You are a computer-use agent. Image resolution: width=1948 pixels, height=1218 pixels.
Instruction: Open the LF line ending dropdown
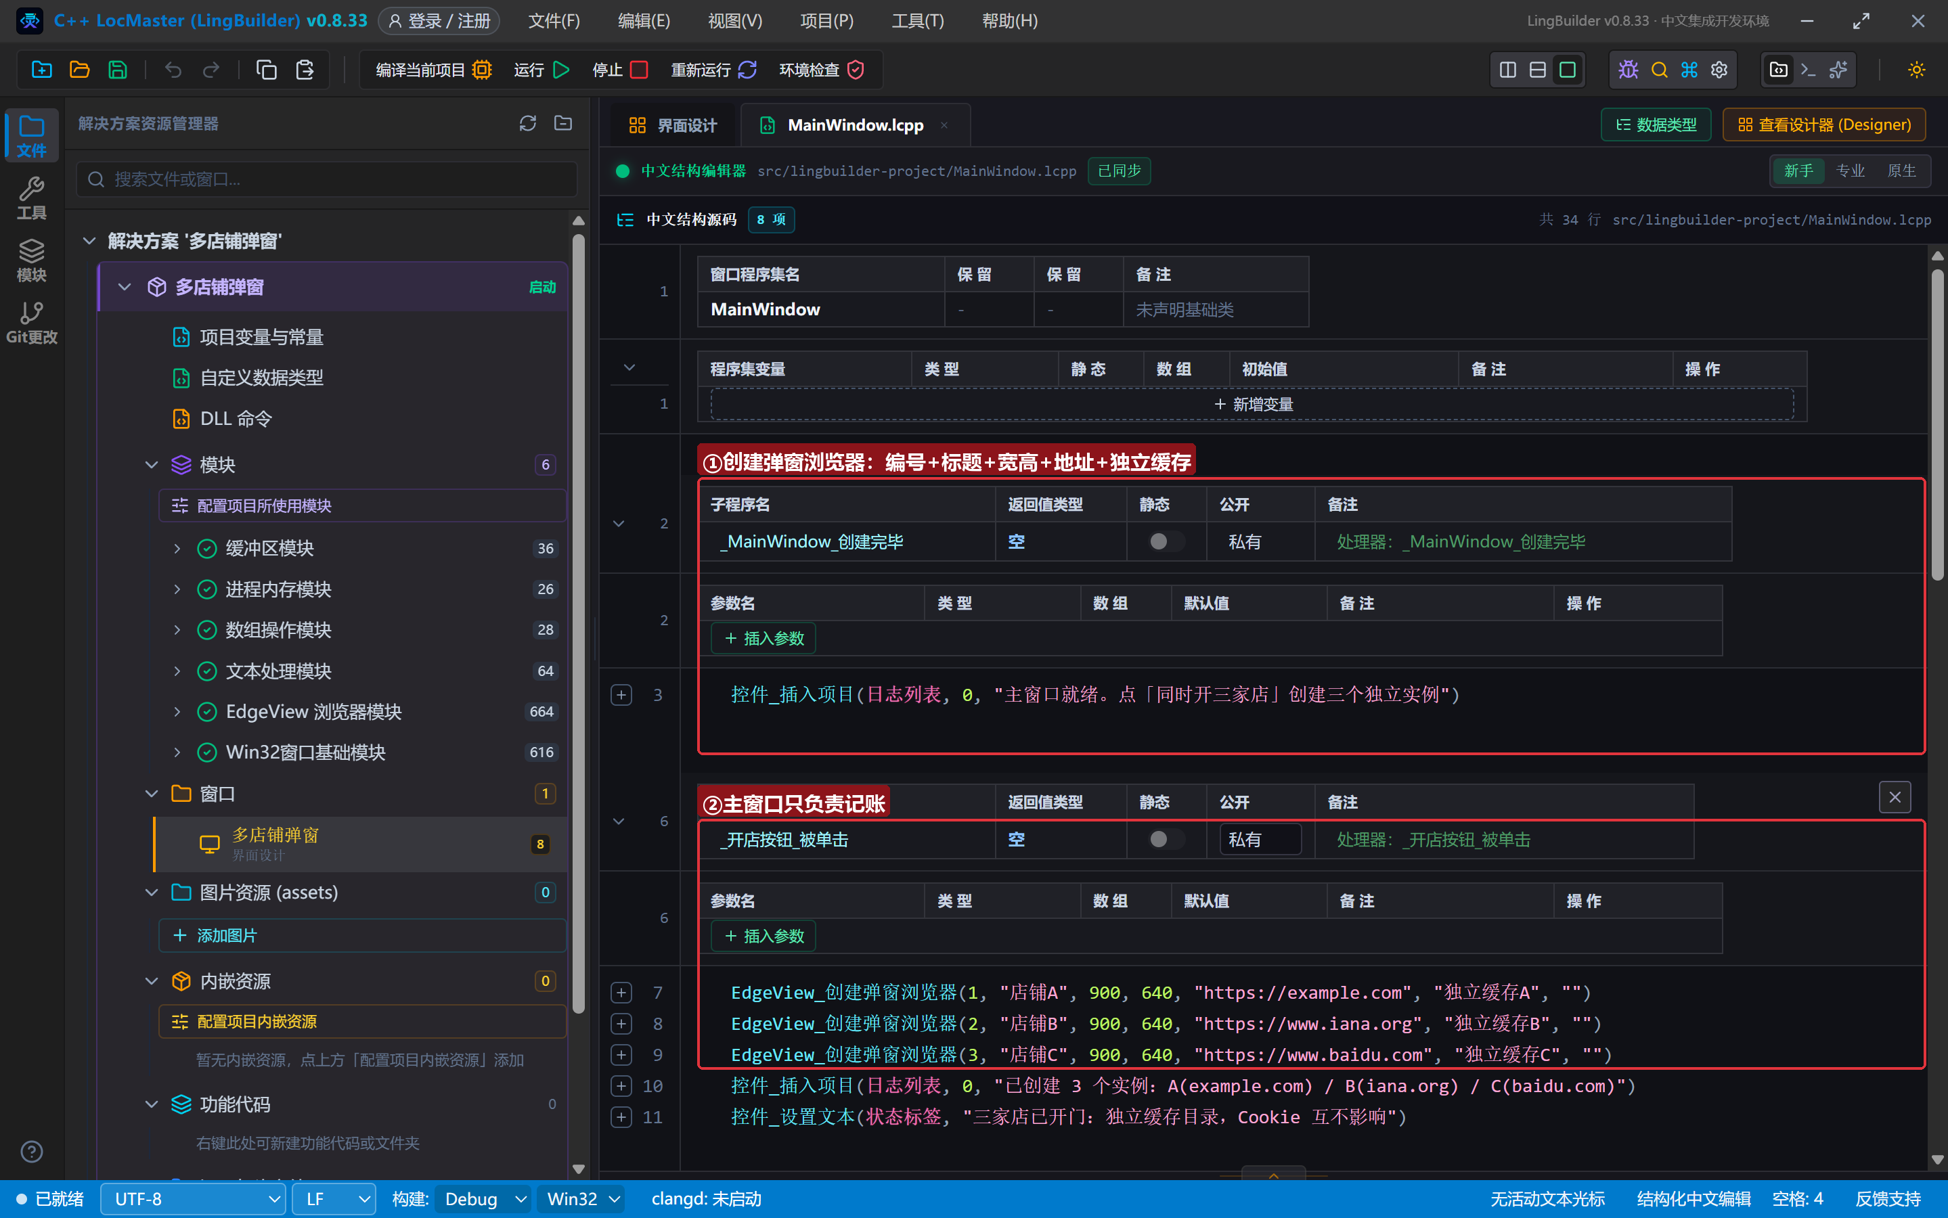tap(334, 1198)
